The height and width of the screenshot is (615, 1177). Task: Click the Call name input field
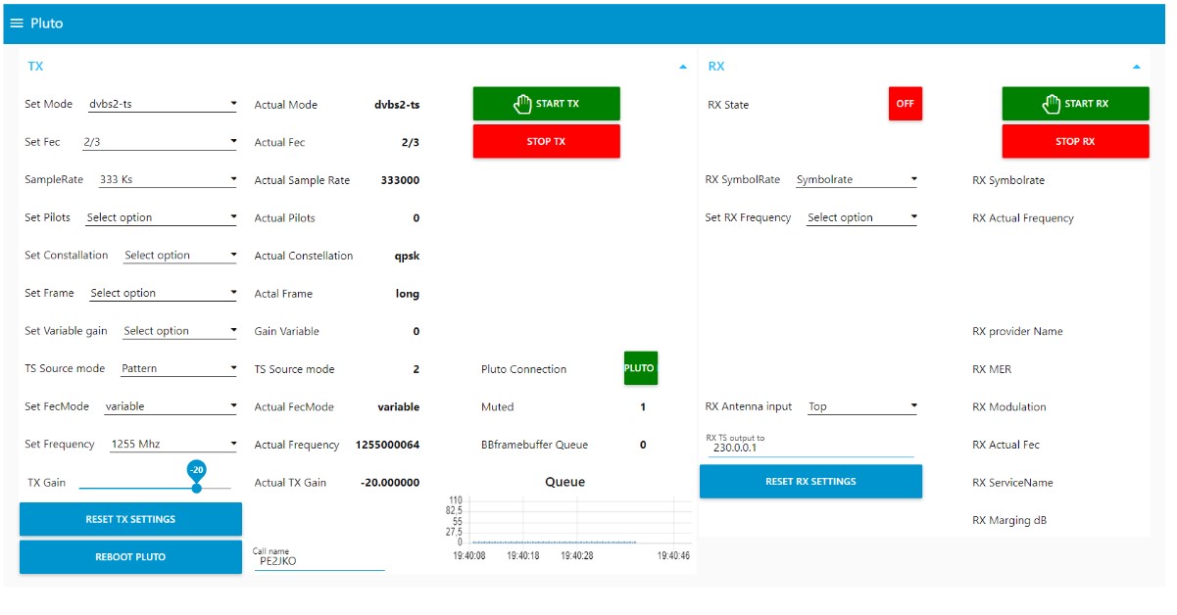point(319,561)
